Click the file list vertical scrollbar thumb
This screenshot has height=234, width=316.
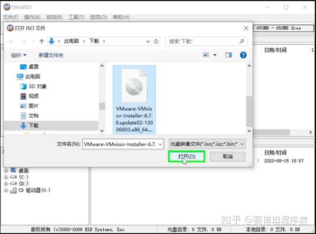pyautogui.click(x=249, y=111)
